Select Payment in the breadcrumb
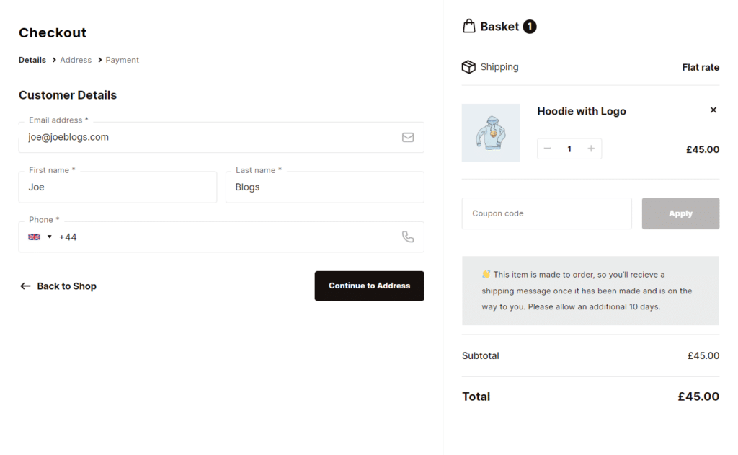 (x=122, y=60)
